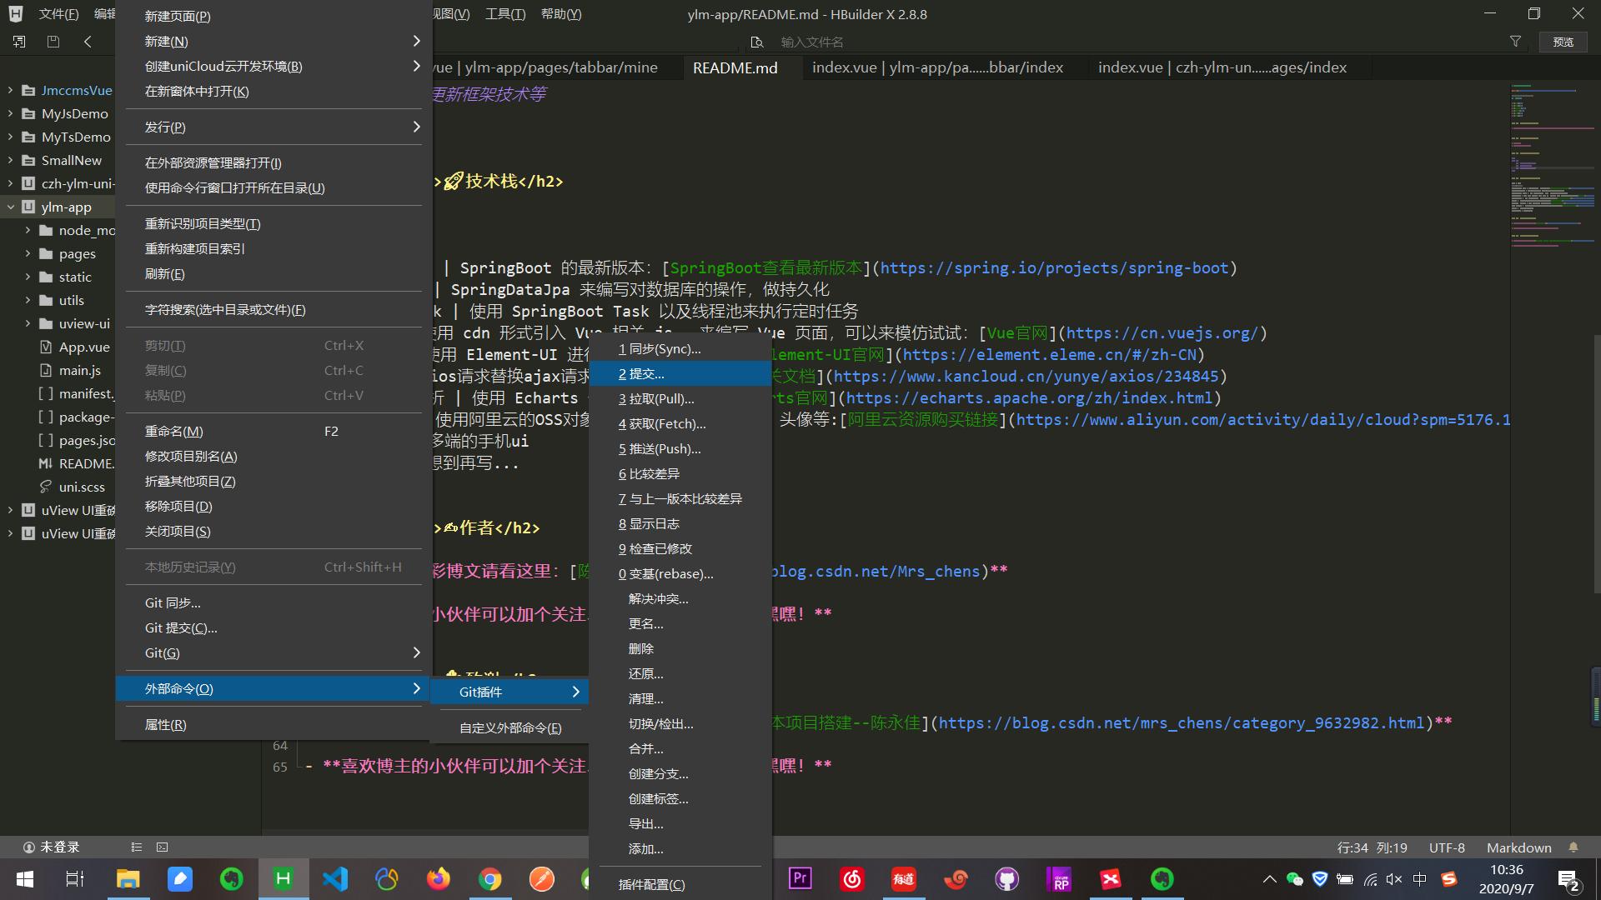Open the 工具(T) menu
Screen dimensions: 1601x900
click(504, 13)
